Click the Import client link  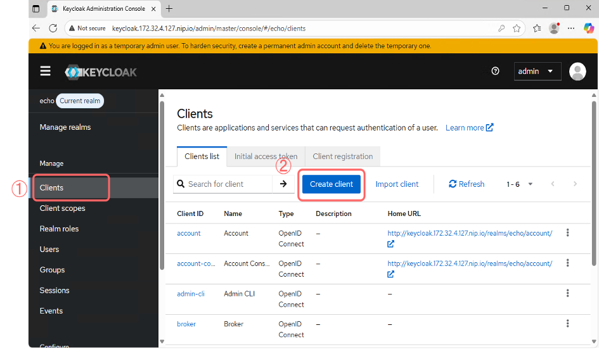coord(397,184)
